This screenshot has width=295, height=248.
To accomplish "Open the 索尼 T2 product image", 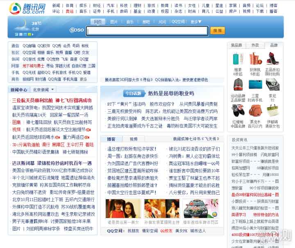I will [272, 85].
